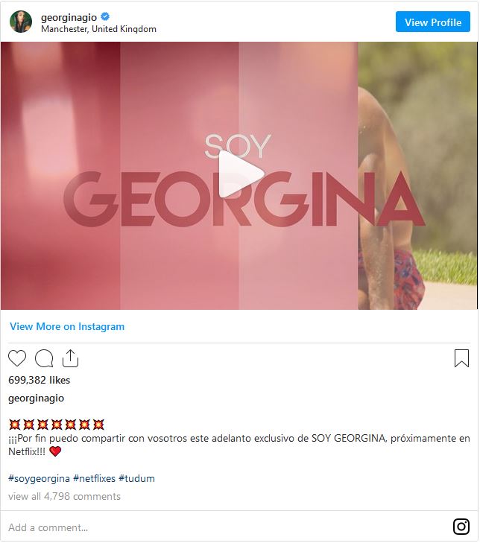Click the Instagram logo icon
Image resolution: width=480 pixels, height=543 pixels.
coord(461,527)
